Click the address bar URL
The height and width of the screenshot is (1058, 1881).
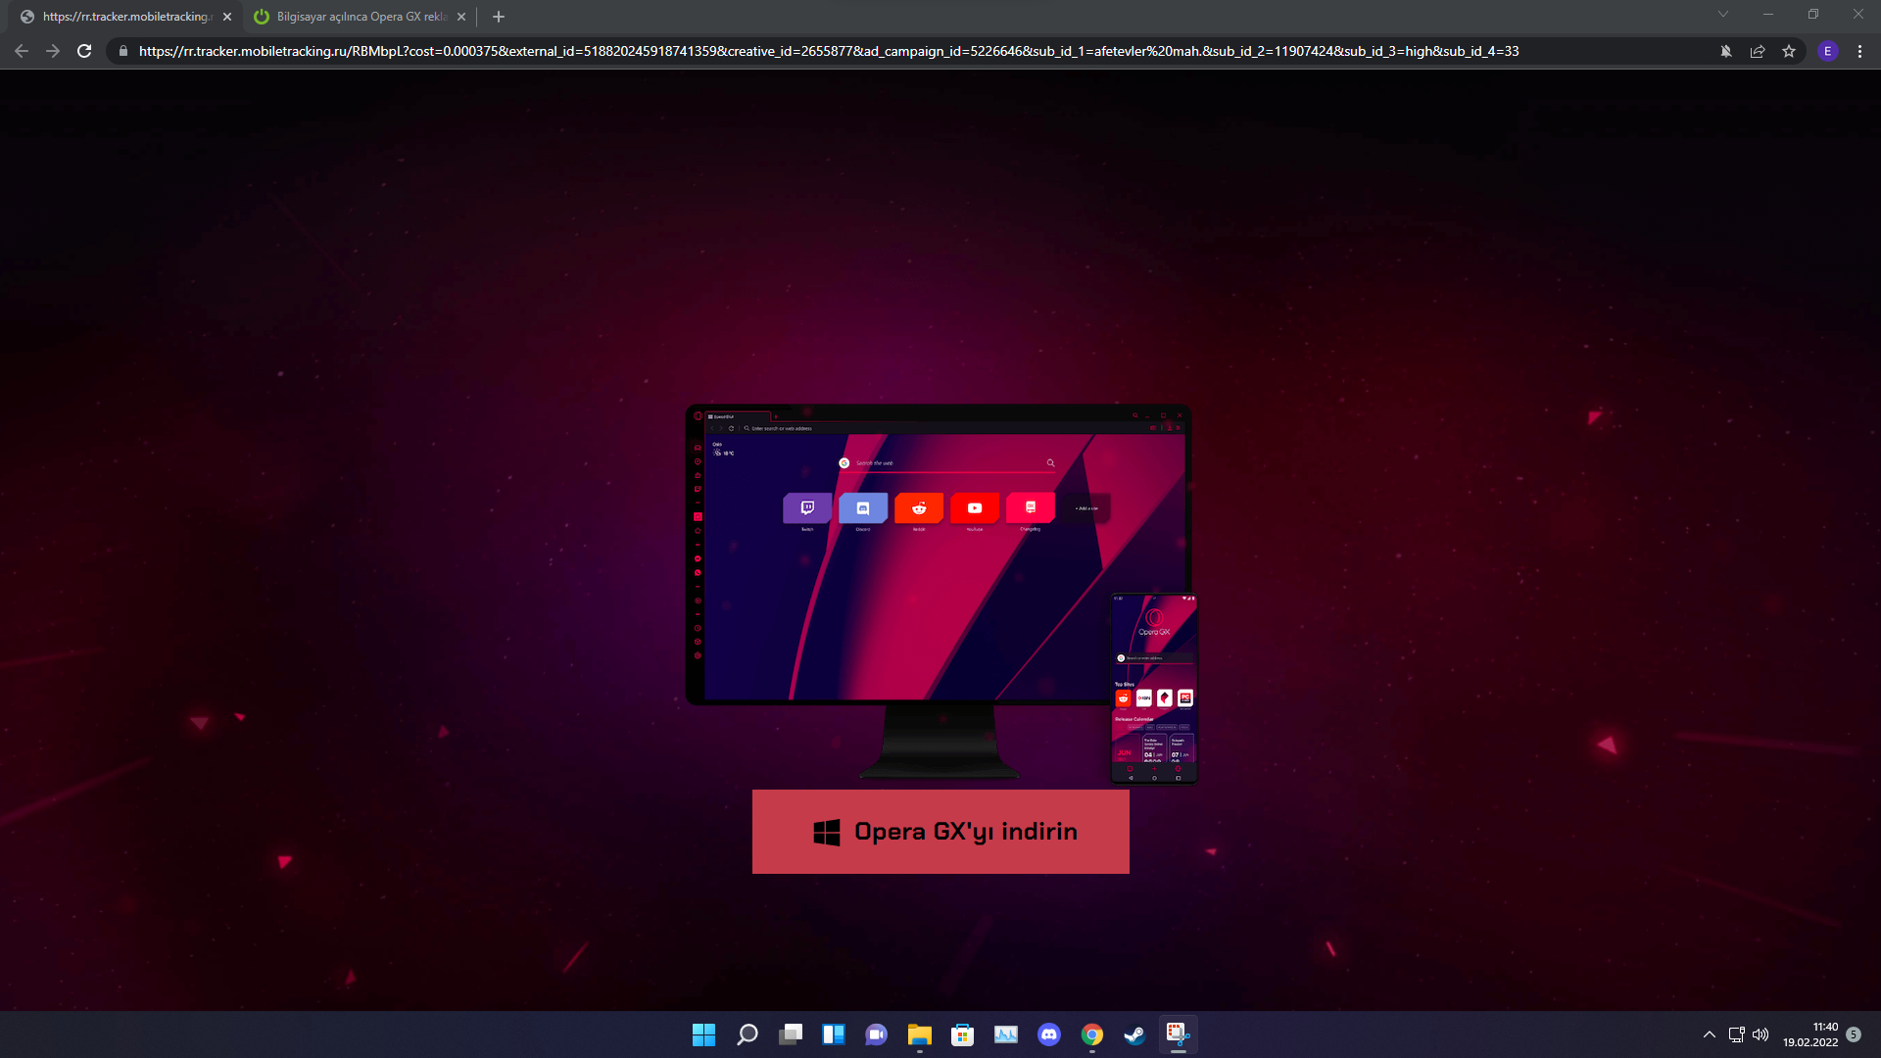828,51
